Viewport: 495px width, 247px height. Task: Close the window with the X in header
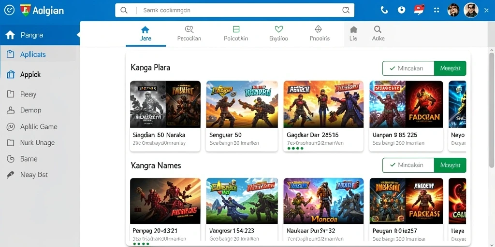[486, 11]
